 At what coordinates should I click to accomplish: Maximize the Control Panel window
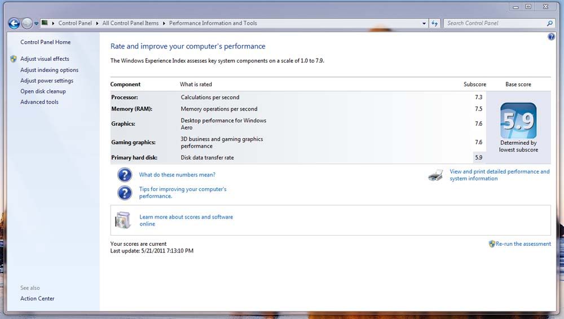click(x=528, y=7)
